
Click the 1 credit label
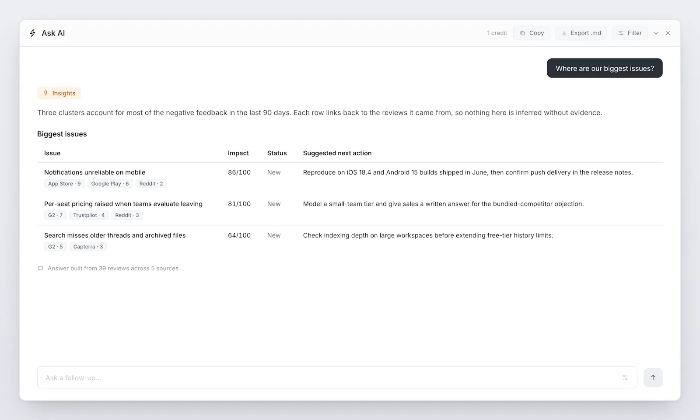pyautogui.click(x=497, y=33)
